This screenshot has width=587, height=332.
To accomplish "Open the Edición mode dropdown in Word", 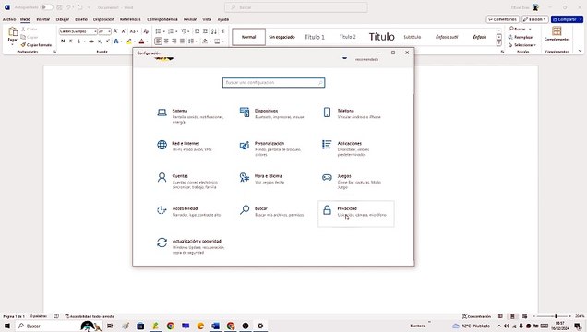I will (x=535, y=19).
